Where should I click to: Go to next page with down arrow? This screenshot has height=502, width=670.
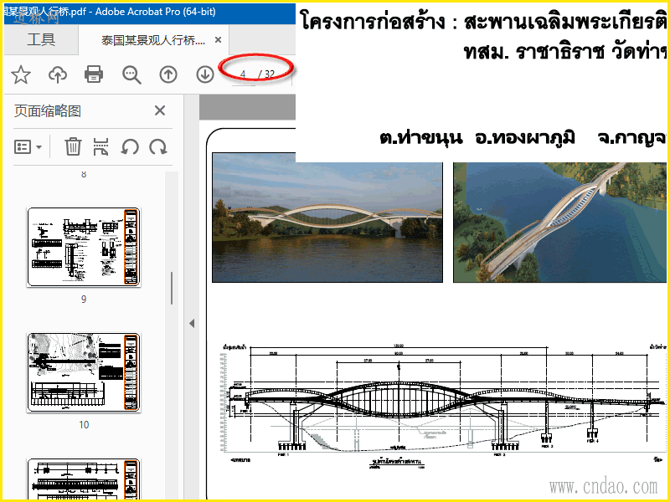pos(205,74)
